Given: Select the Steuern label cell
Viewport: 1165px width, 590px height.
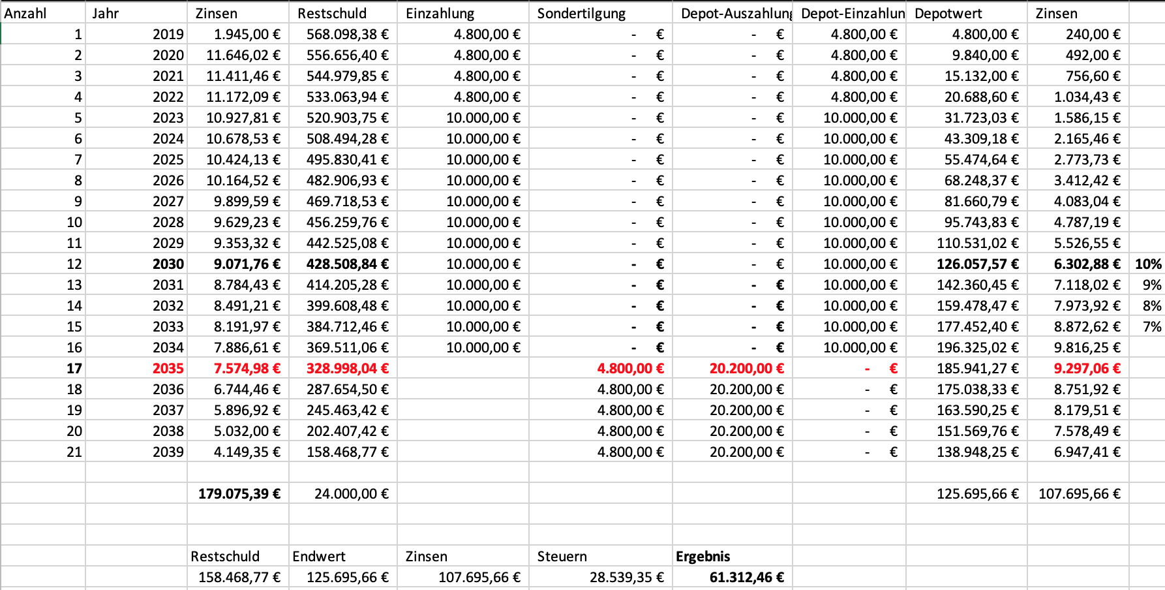Looking at the screenshot, I should coord(601,556).
